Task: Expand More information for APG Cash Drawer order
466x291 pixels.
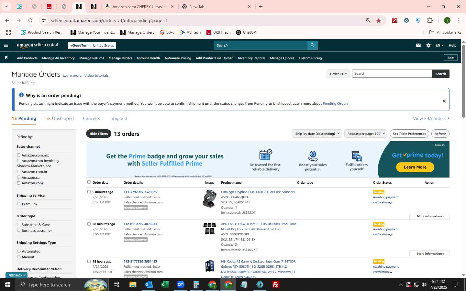Action: pyautogui.click(x=429, y=254)
